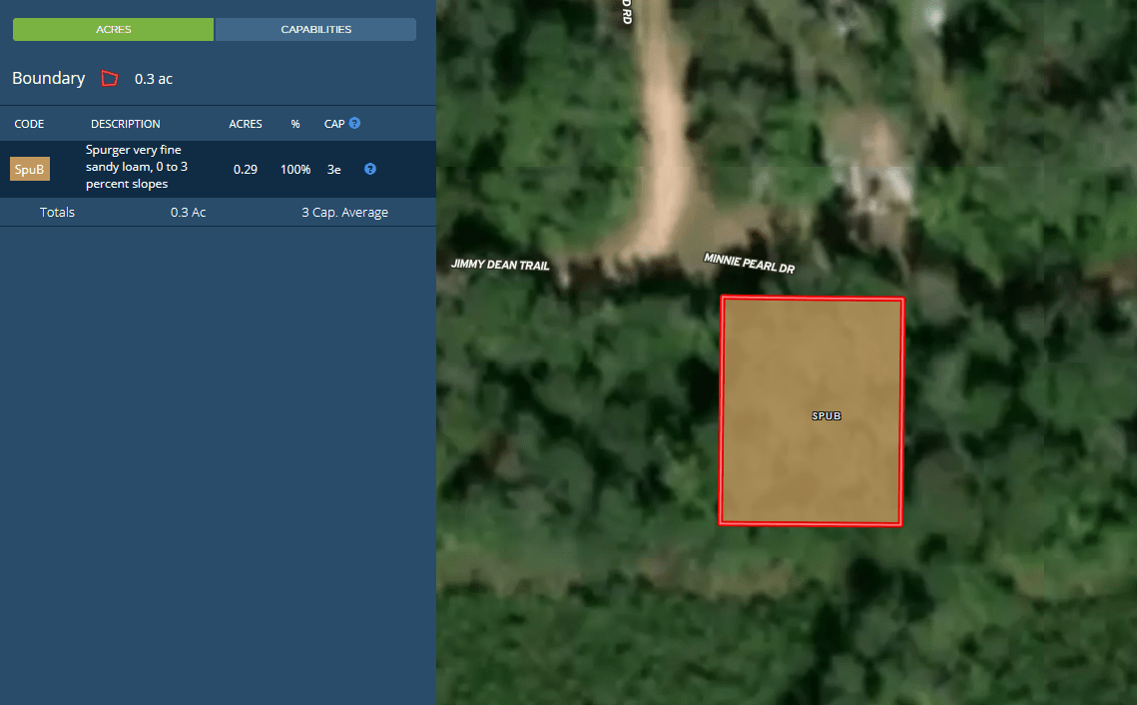
Task: Expand the DESCRIPTION column header
Action: click(126, 123)
